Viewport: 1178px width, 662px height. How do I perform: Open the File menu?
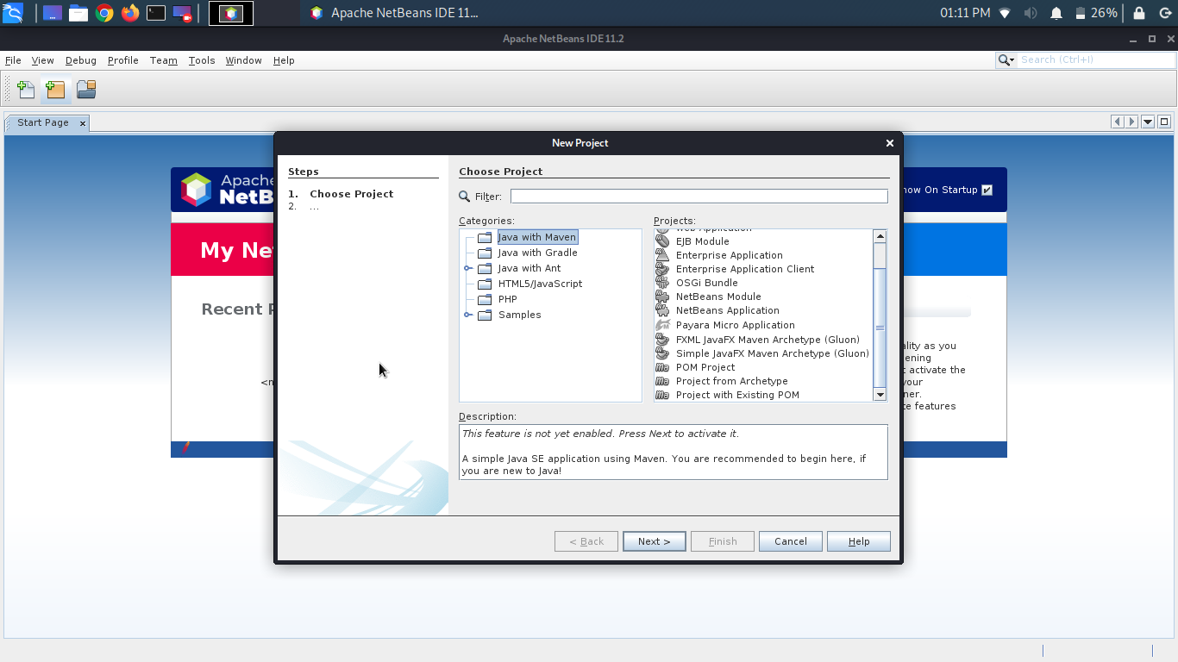(x=13, y=60)
